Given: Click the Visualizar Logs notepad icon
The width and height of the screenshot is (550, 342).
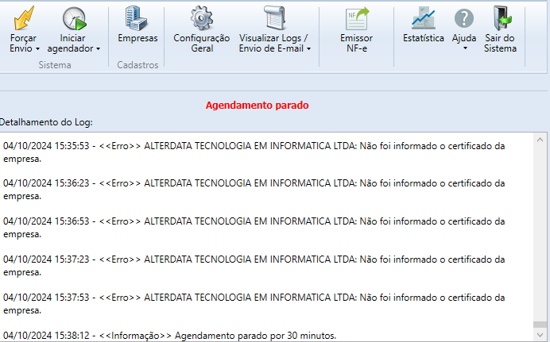Looking at the screenshot, I should (275, 17).
